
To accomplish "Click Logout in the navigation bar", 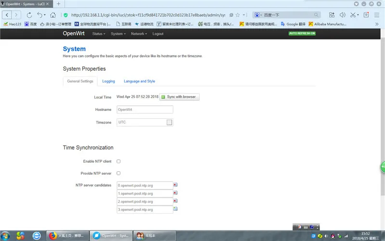I will pos(158,34).
